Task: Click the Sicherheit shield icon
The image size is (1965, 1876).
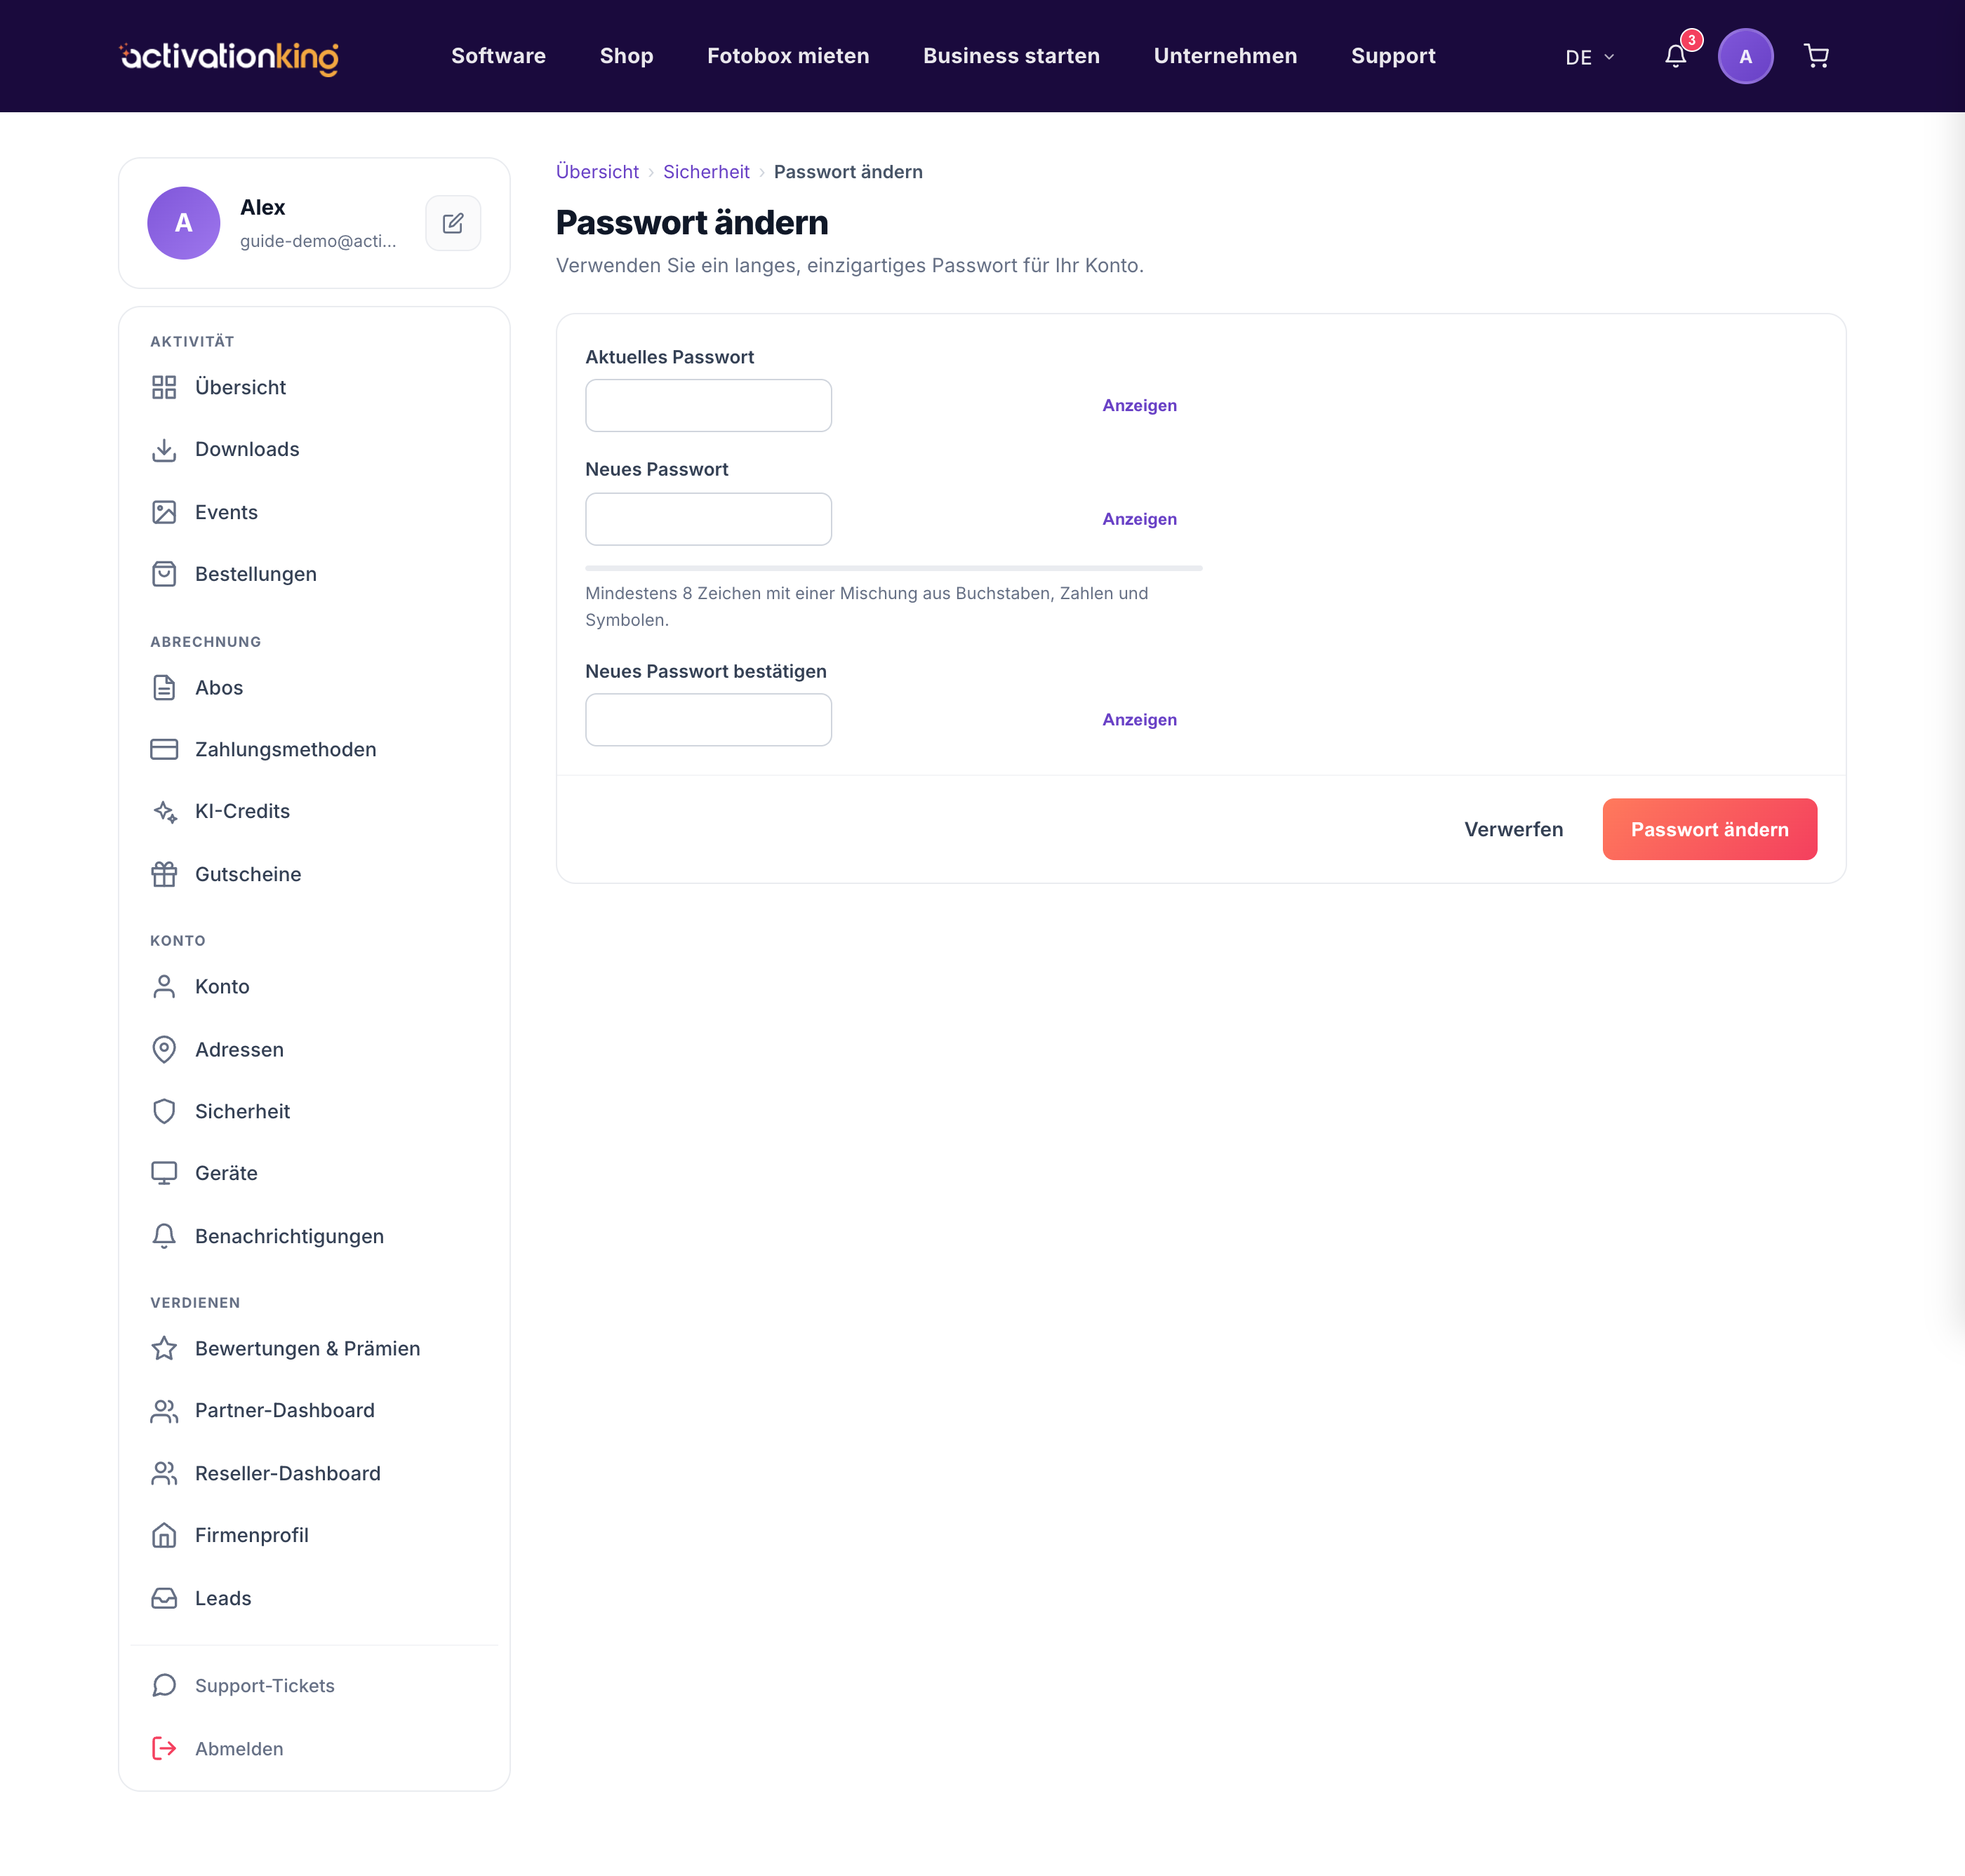Action: pos(164,1111)
